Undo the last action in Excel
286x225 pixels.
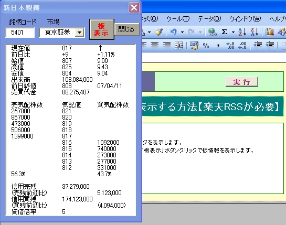click(174, 32)
